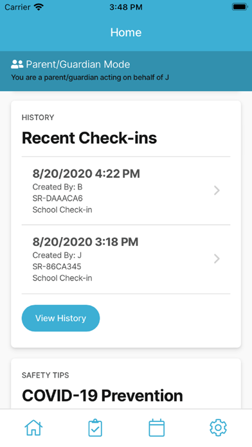This screenshot has width=252, height=447.
Task: Tap the Recent Check-ins heading
Action: 89,138
